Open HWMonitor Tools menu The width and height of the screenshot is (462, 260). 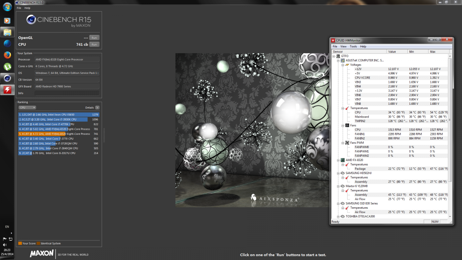353,46
